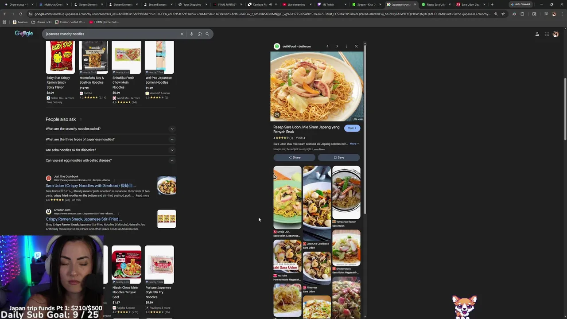Open Momofuku Soy & Scallion Noodles product
567x319 pixels.
(x=93, y=71)
